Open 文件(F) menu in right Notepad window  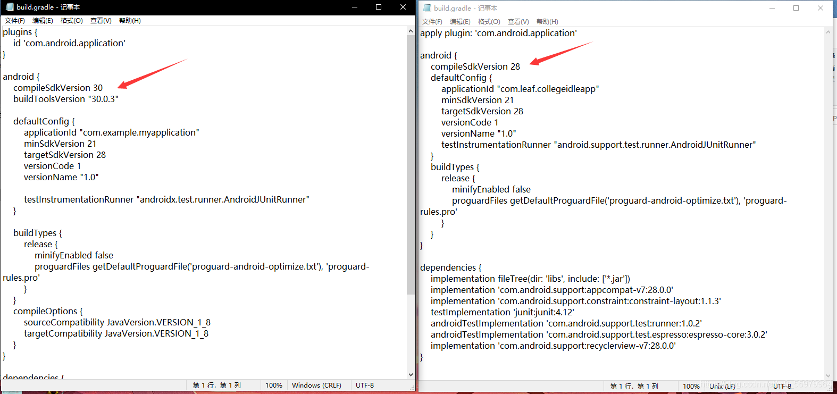(x=432, y=22)
